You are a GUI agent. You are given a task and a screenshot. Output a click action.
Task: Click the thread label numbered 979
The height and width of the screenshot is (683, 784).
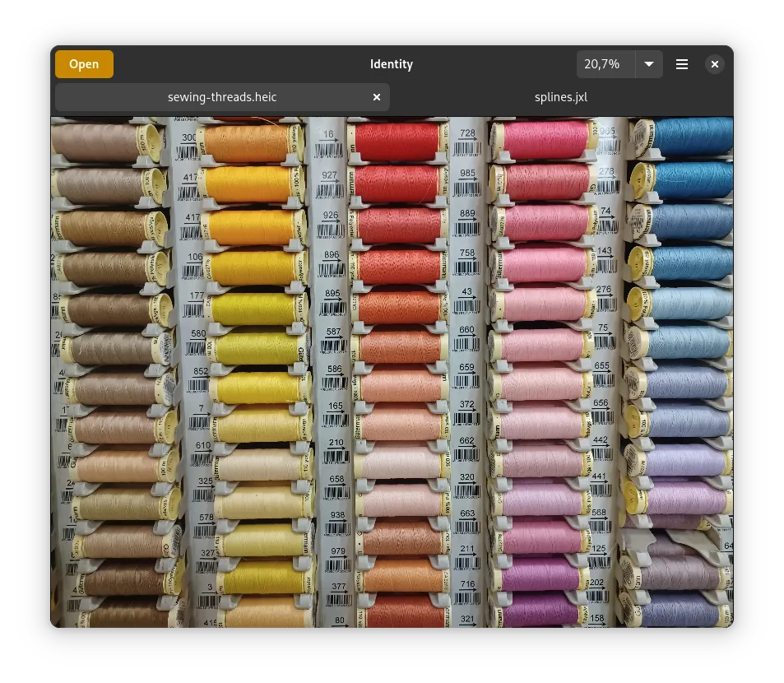(x=338, y=551)
